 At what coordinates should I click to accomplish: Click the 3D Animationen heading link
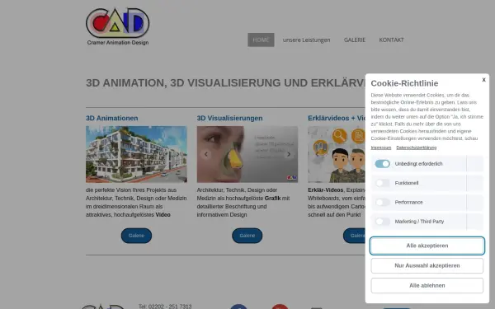tap(111, 118)
